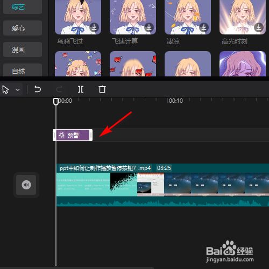Split the clip at playhead

[81, 89]
